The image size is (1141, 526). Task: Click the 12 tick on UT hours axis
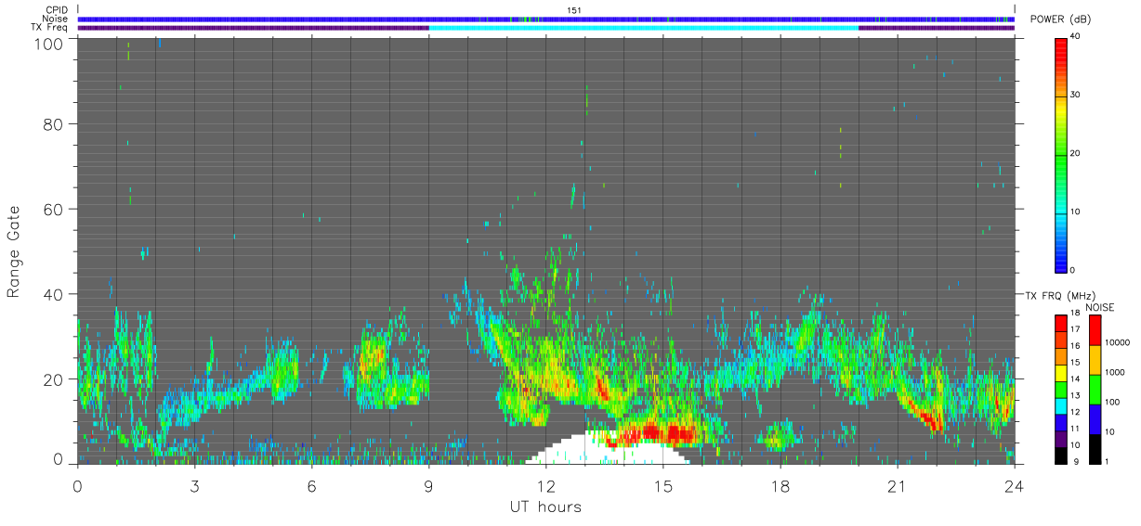click(x=545, y=486)
